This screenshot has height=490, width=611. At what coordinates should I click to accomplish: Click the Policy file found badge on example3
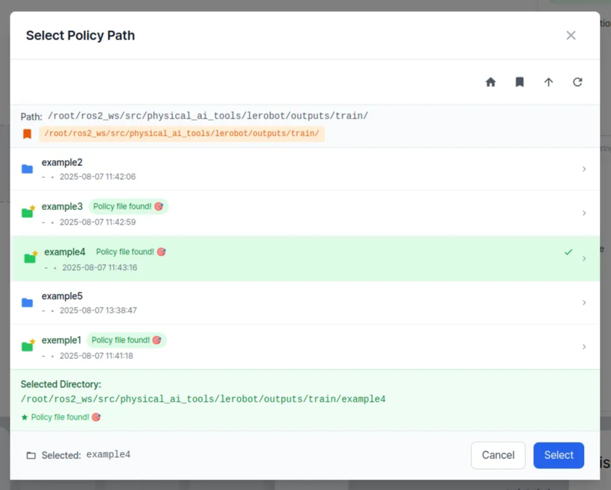[128, 206]
